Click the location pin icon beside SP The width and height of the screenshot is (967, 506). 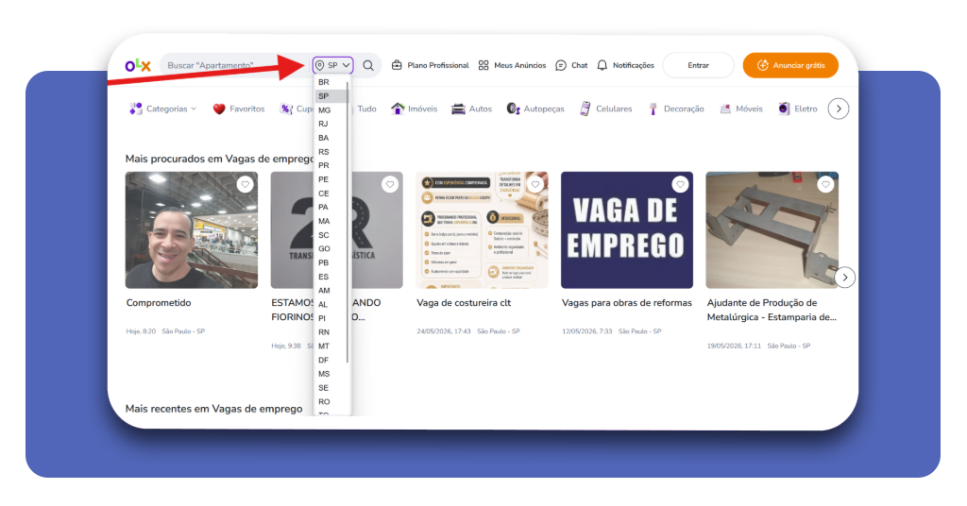click(x=319, y=65)
